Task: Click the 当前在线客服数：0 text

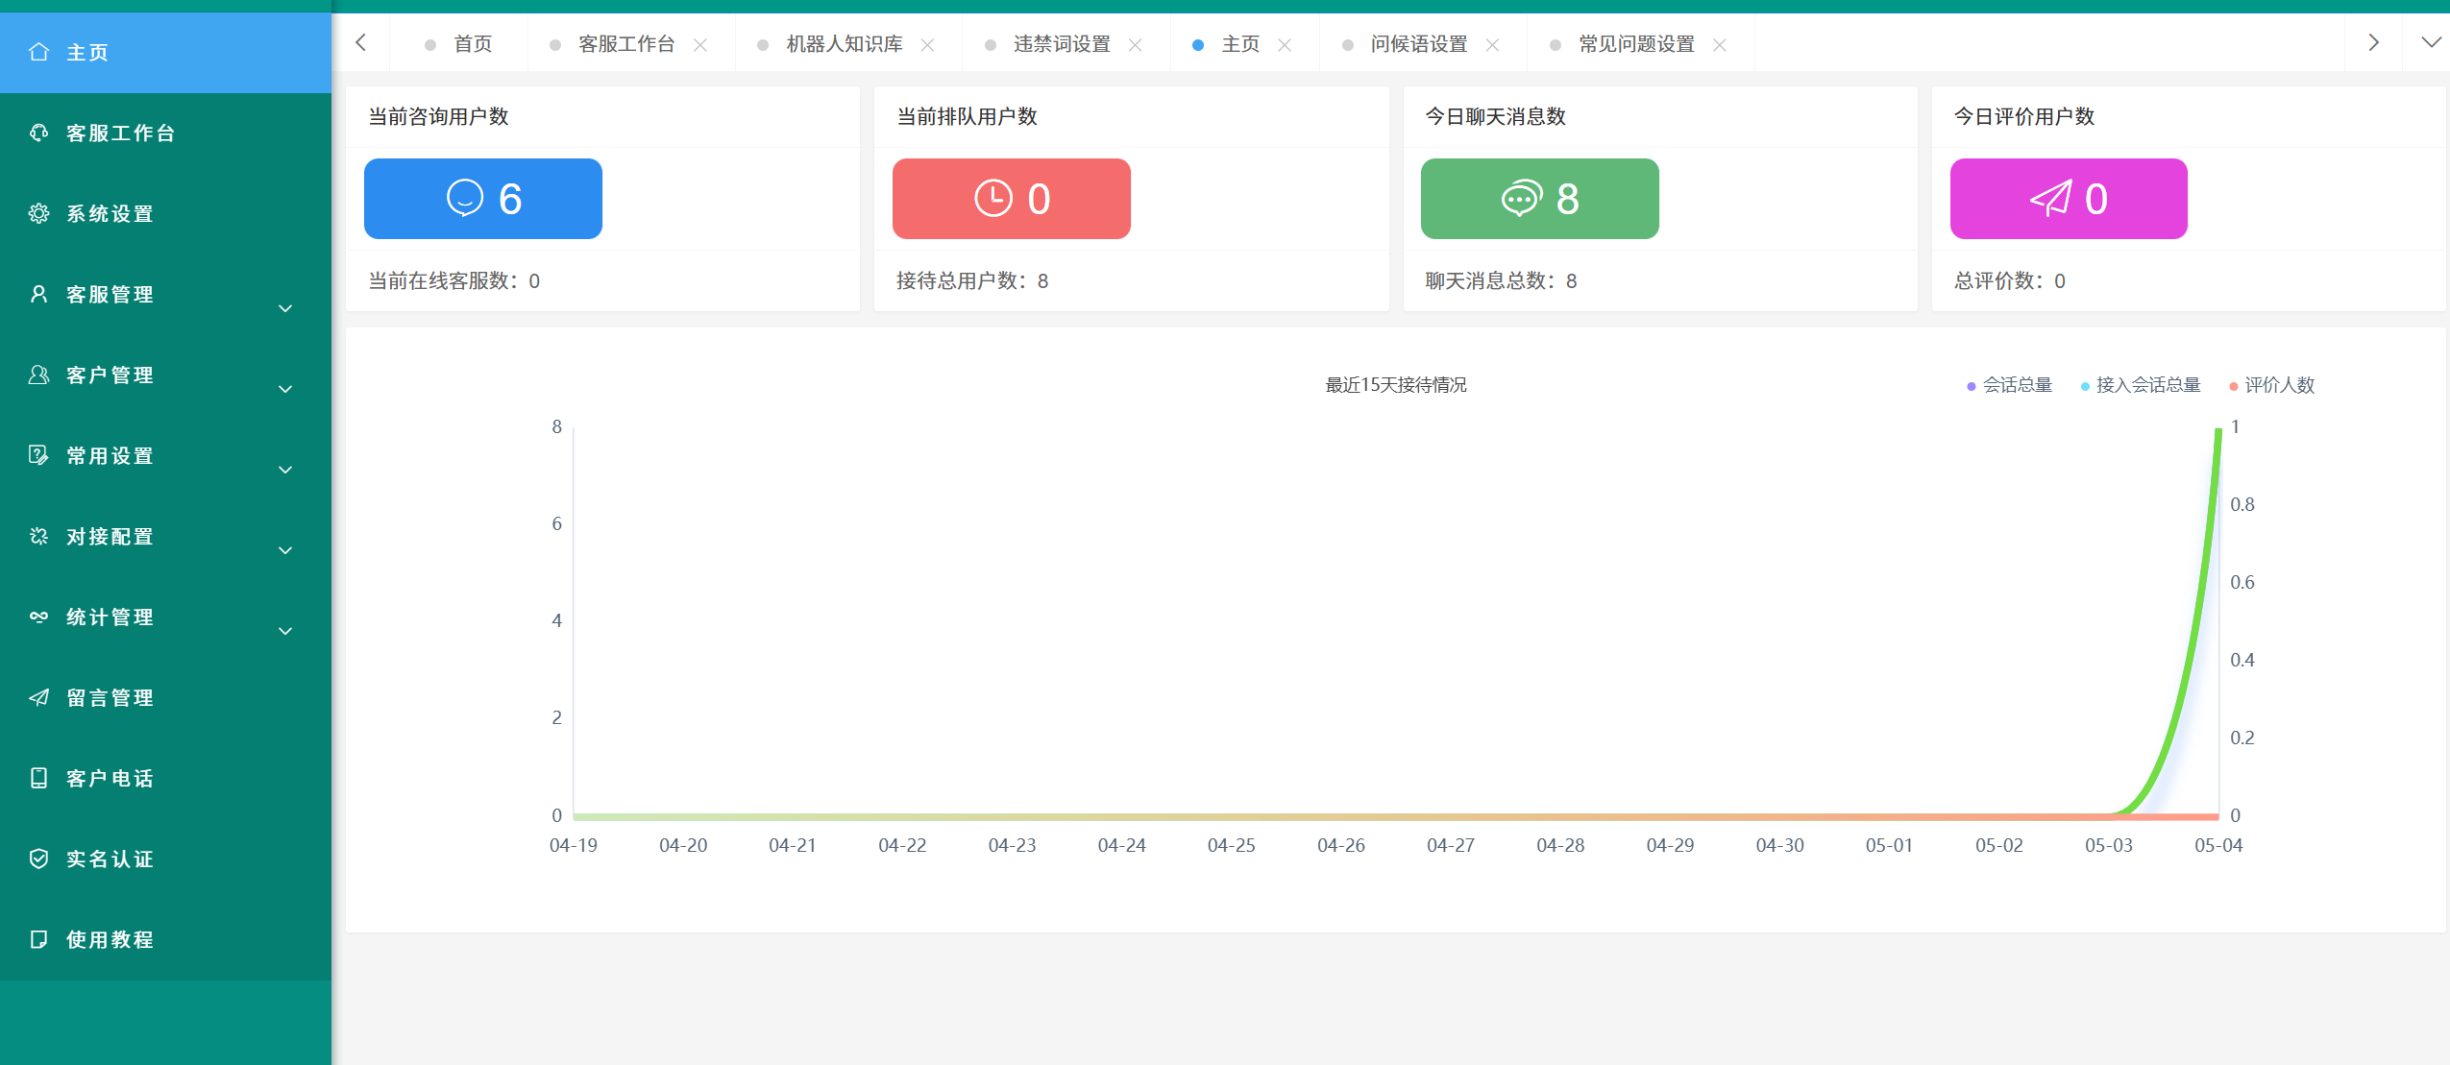Action: click(454, 280)
